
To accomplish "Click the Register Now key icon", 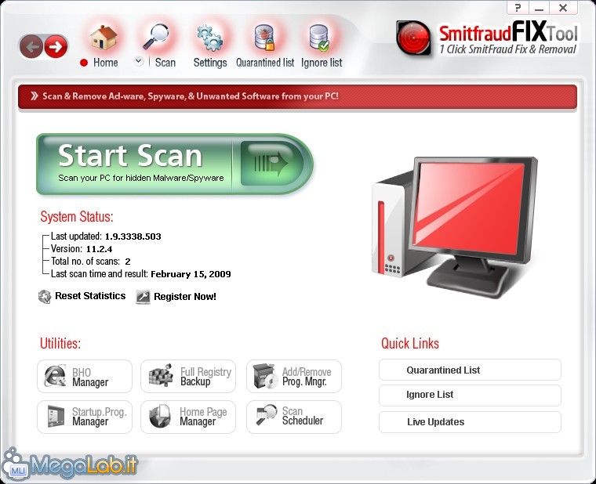I will [143, 297].
